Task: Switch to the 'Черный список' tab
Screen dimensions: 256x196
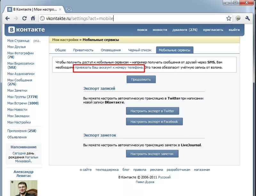Action: [140, 50]
